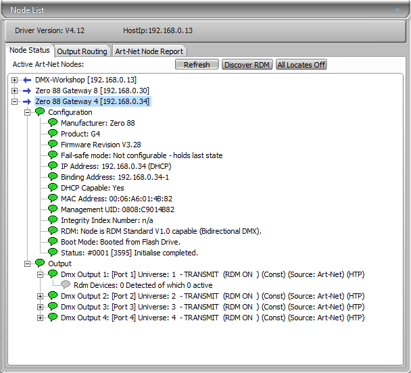Expand the Dmx Output 4 entry

pos(40,318)
